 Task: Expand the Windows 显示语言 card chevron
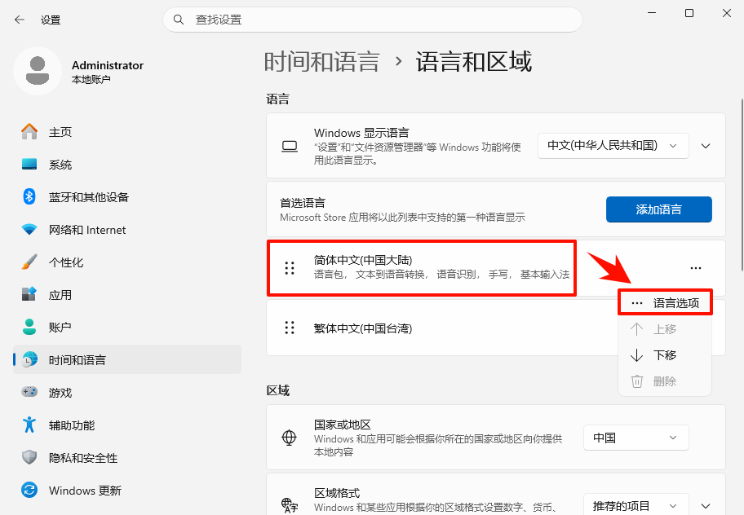706,146
